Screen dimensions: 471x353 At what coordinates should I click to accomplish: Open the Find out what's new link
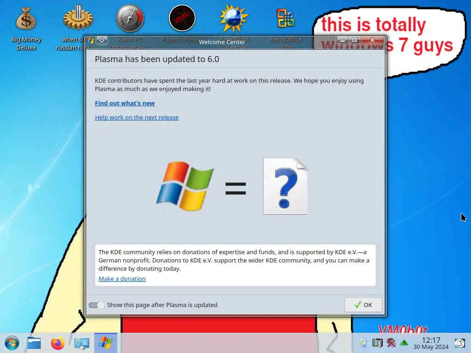(x=125, y=103)
